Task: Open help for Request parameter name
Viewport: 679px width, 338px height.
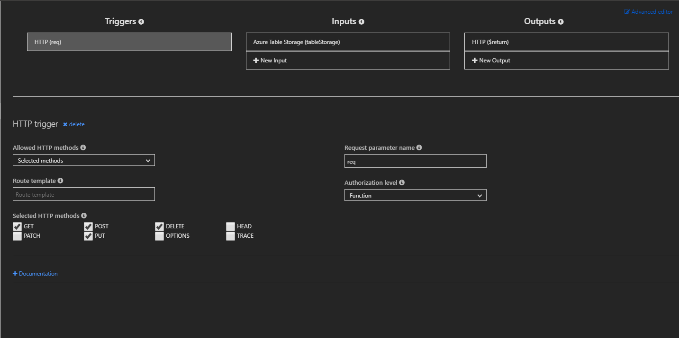Action: click(x=419, y=147)
